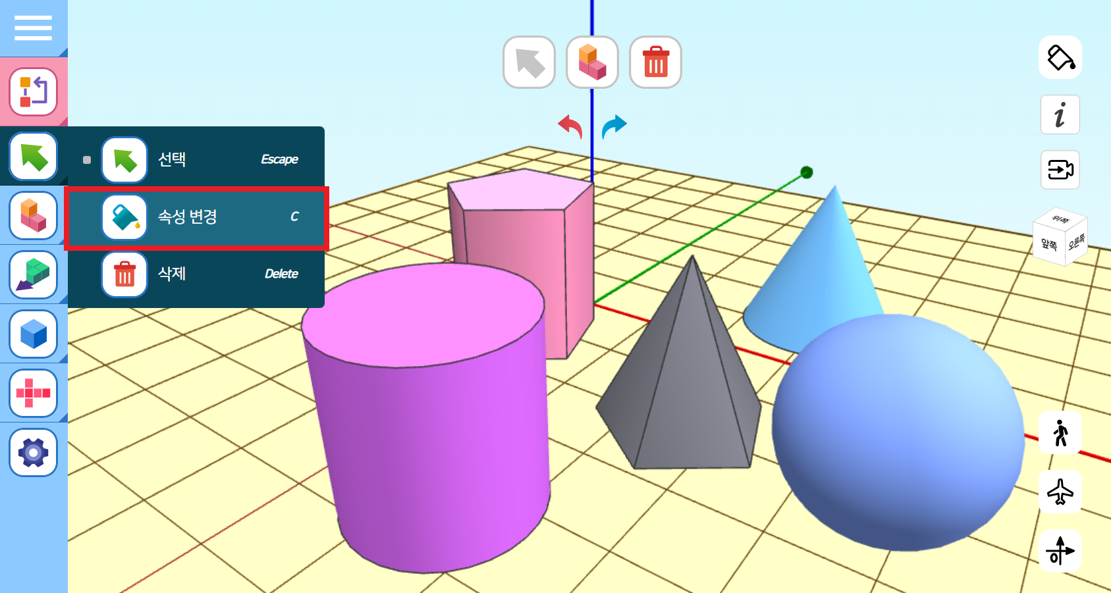This screenshot has height=593, width=1111.
Task: Switch to walking mode
Action: point(1060,433)
